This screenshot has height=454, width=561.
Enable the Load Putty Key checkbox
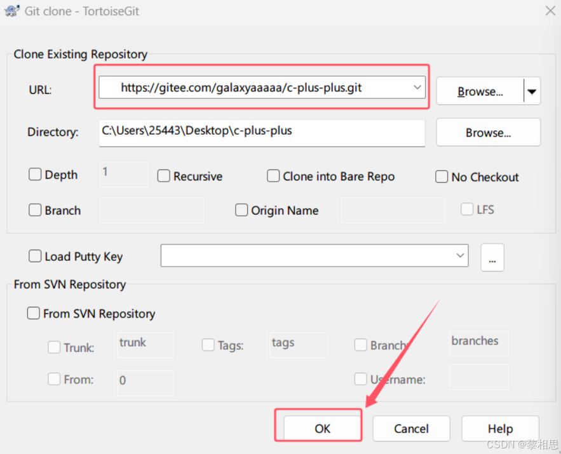coord(35,256)
